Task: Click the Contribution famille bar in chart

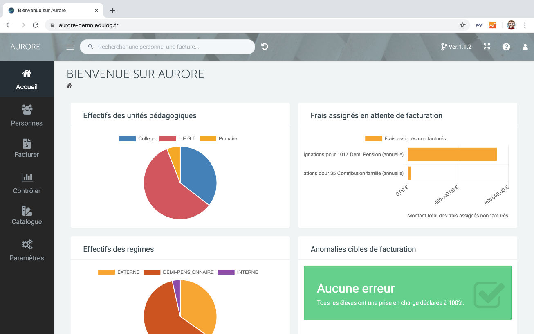Action: pyautogui.click(x=409, y=173)
